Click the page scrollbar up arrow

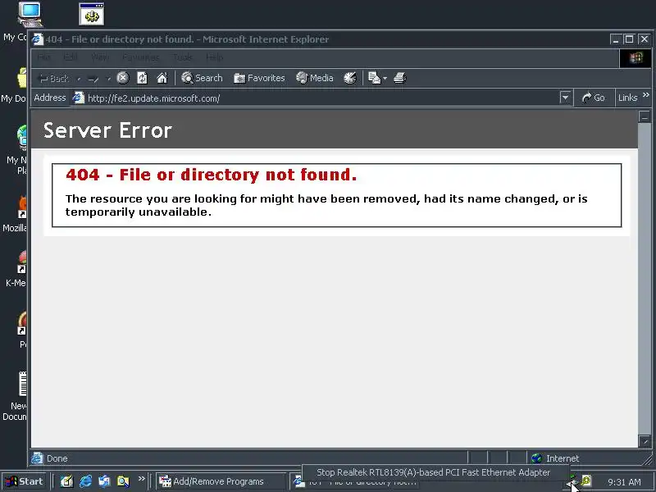tap(645, 116)
